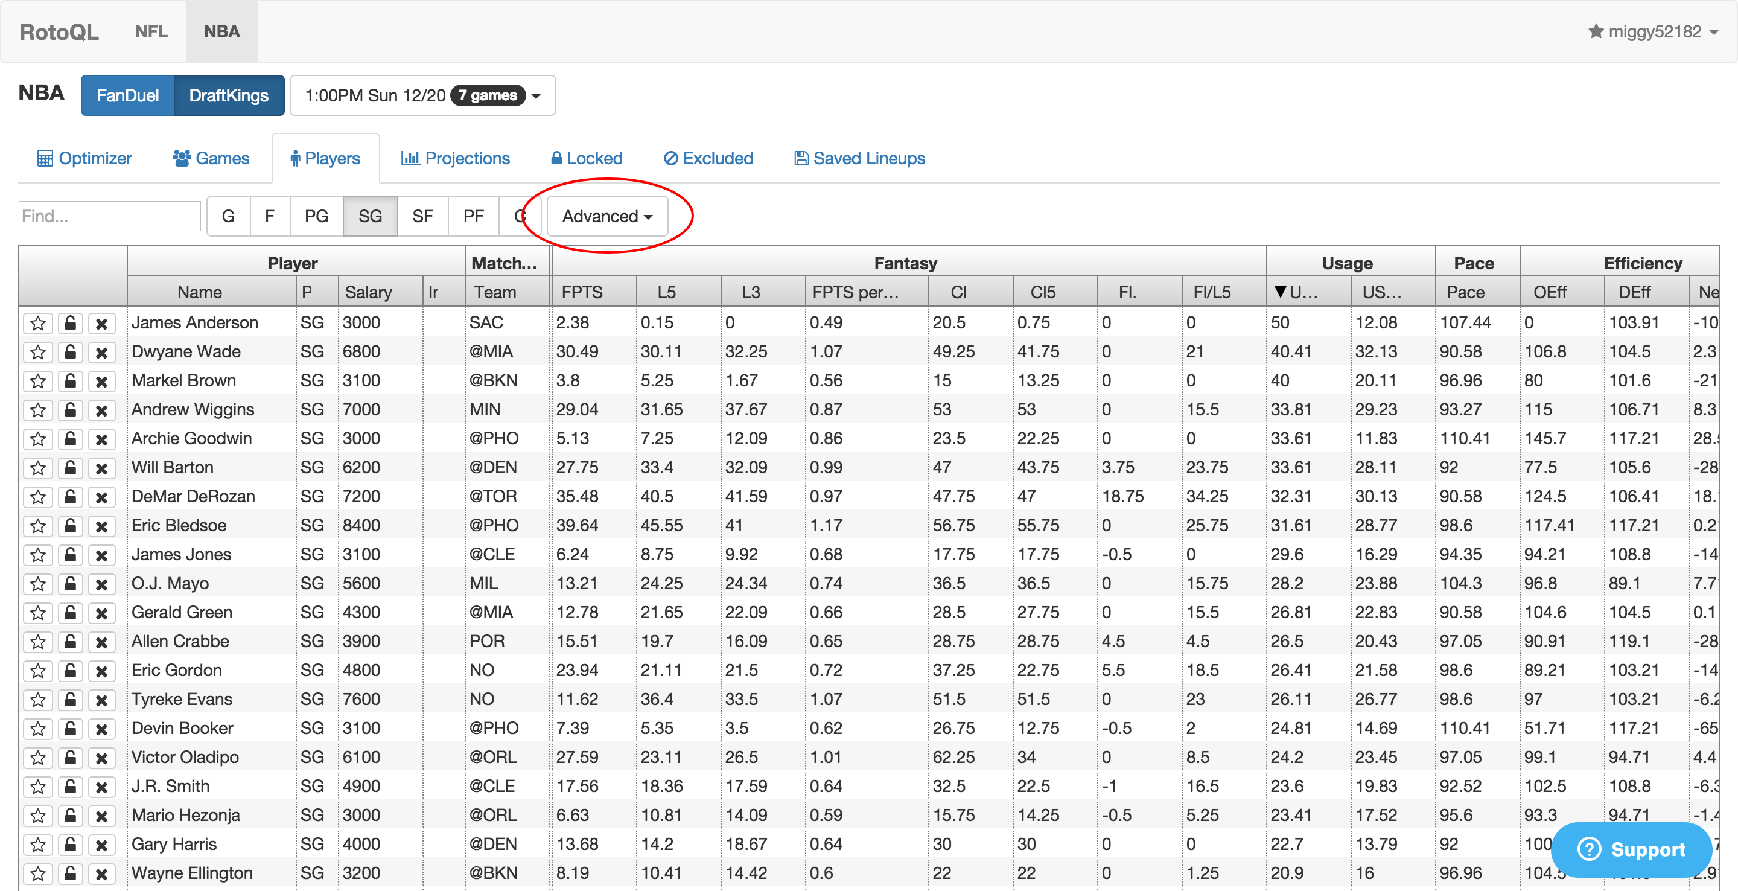Click the star icon for Eric Bledsoe
The height and width of the screenshot is (891, 1738).
click(x=38, y=526)
